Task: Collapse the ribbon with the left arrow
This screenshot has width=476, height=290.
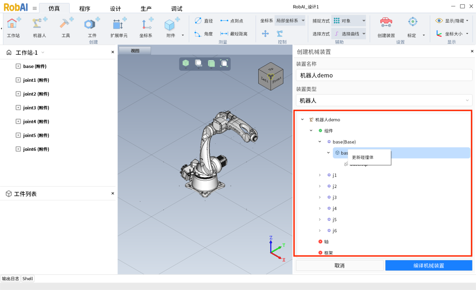Action: click(2, 28)
